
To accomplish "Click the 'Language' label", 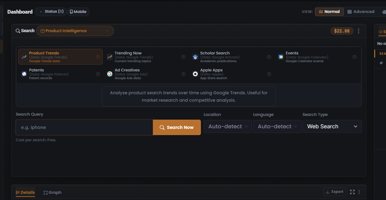I will 263,115.
